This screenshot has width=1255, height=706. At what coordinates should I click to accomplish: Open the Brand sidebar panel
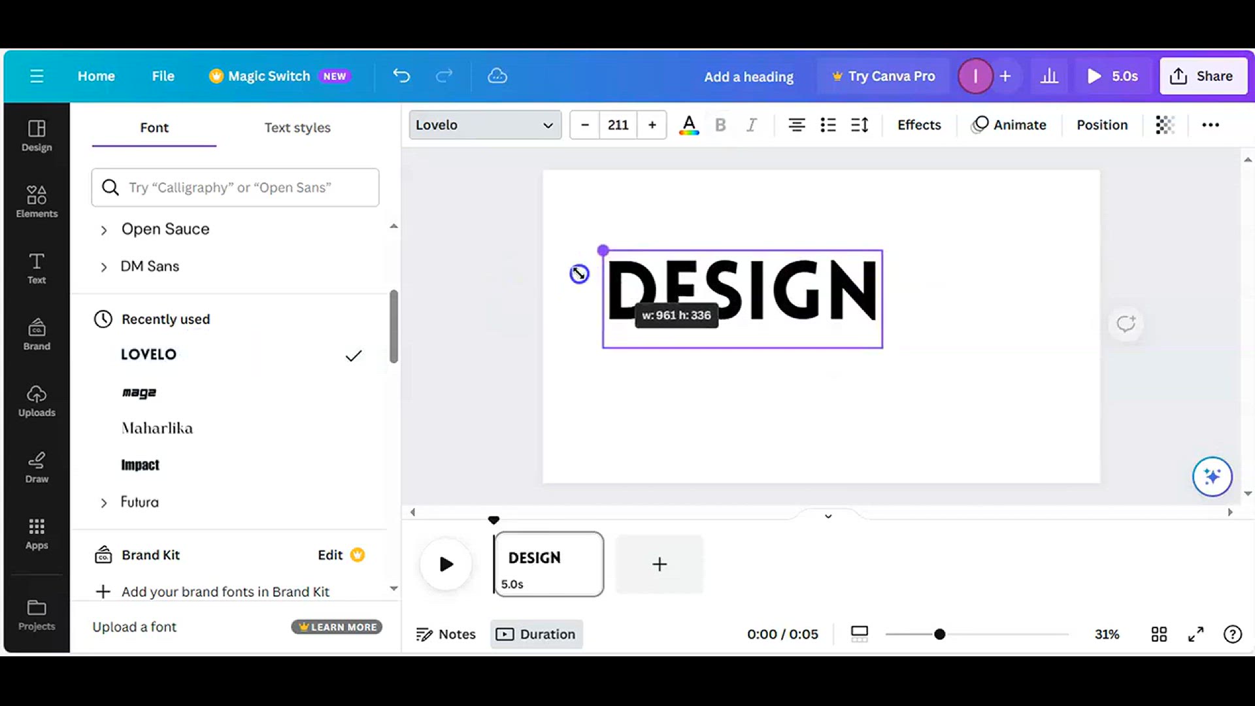click(37, 335)
